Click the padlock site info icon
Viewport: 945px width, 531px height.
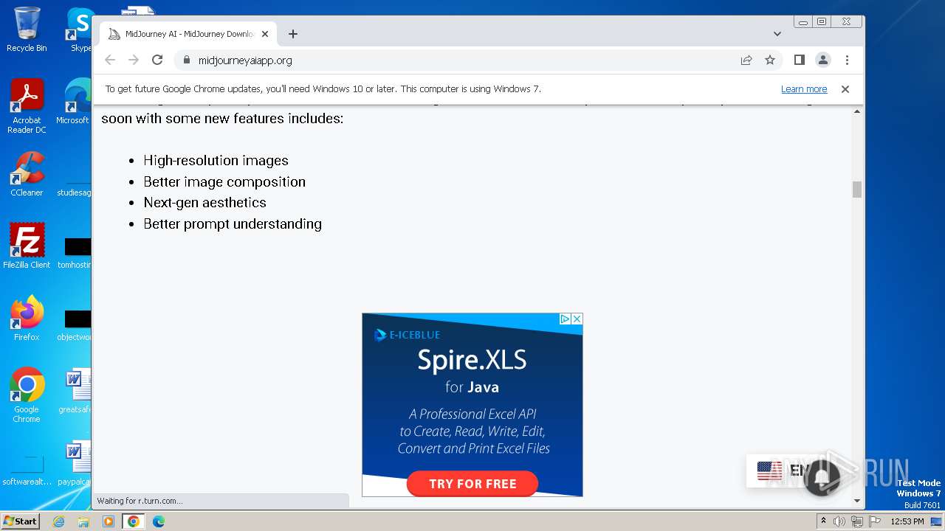[x=186, y=60]
